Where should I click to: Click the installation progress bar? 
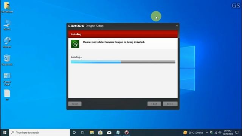[123, 62]
